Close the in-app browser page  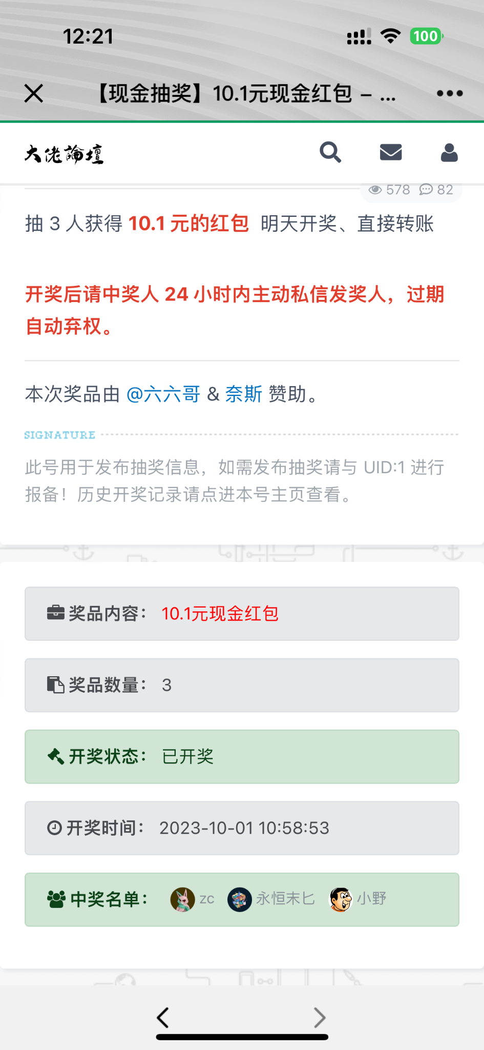coord(34,93)
